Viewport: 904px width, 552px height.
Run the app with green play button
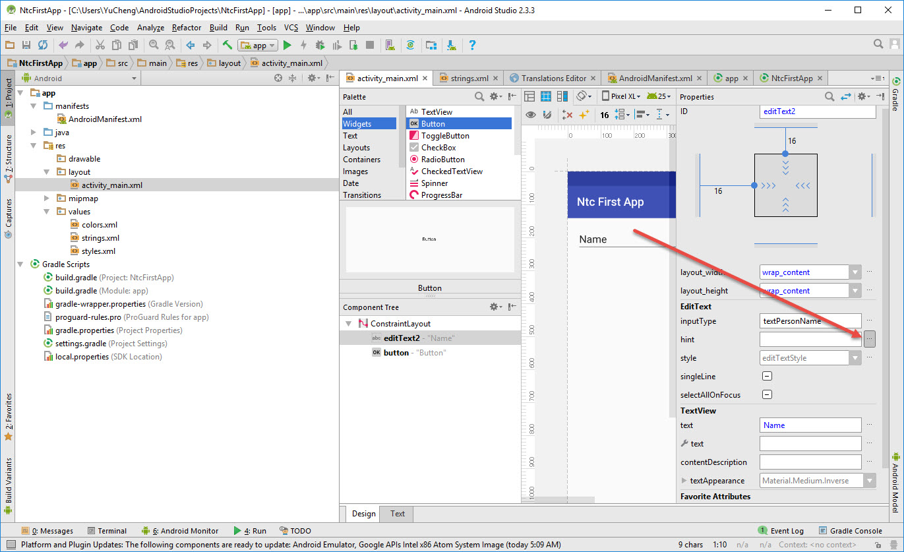click(x=287, y=46)
